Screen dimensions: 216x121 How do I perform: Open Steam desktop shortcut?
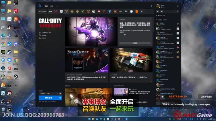point(9,52)
